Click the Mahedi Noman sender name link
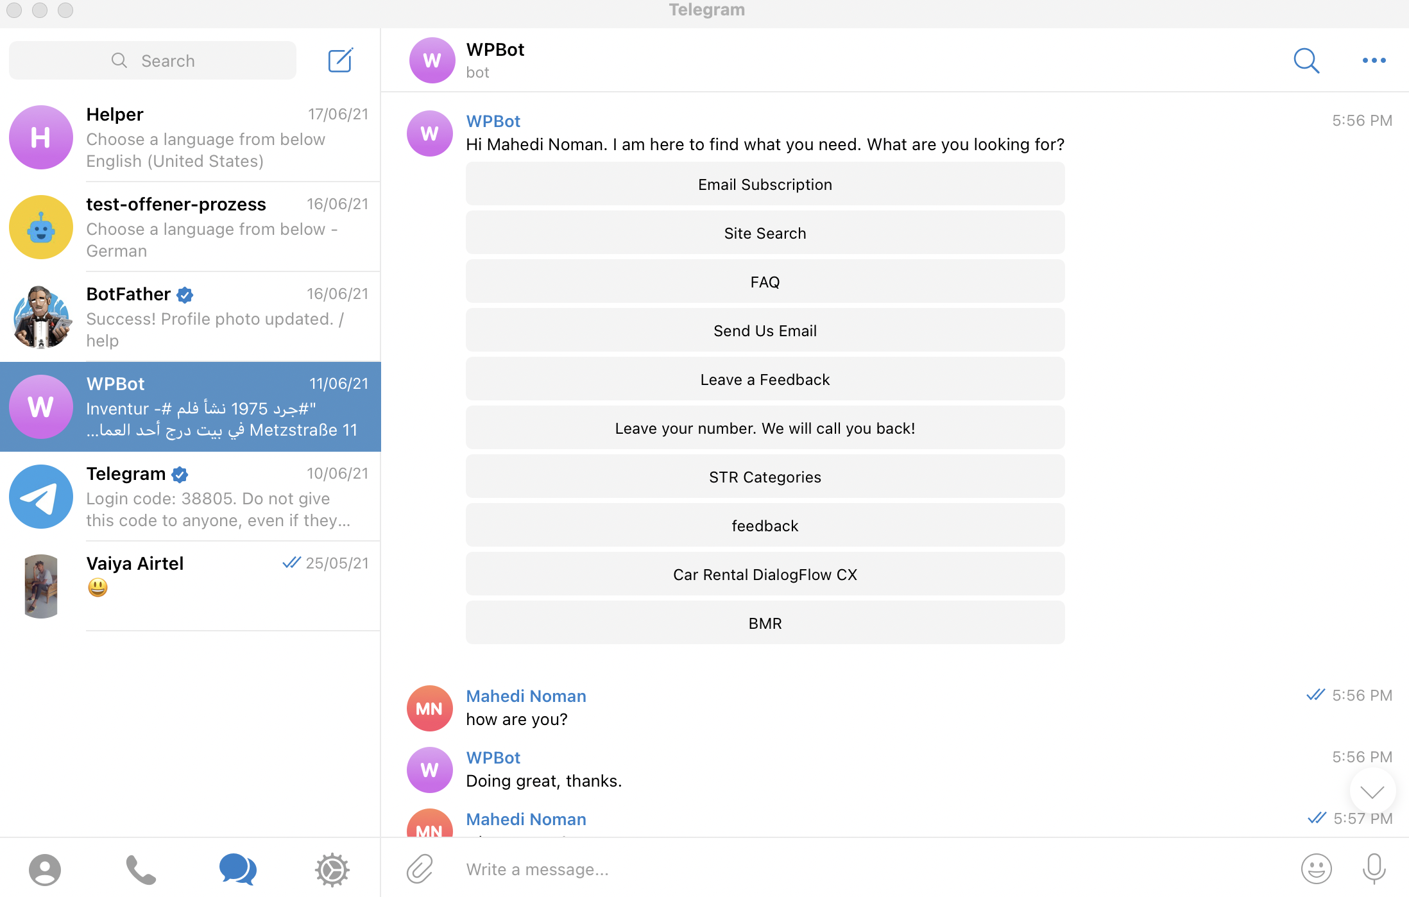Screen dimensions: 1409x897 tap(525, 696)
